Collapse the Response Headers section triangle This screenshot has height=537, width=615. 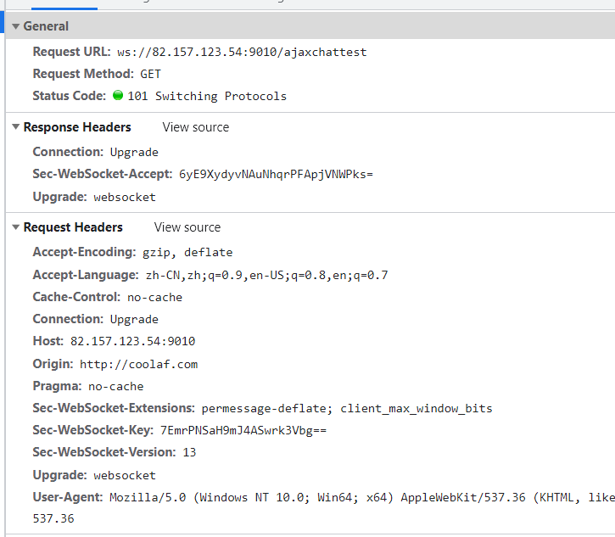tap(15, 127)
